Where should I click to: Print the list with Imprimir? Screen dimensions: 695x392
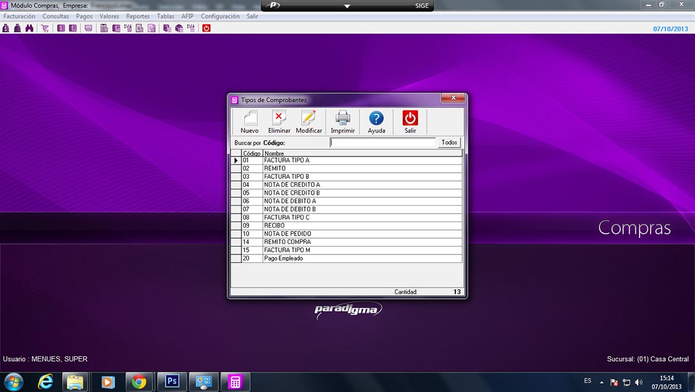(x=343, y=122)
